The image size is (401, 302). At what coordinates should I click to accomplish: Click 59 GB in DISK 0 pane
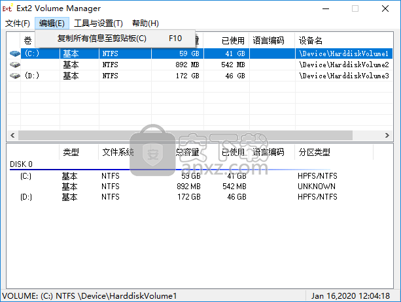click(x=191, y=176)
